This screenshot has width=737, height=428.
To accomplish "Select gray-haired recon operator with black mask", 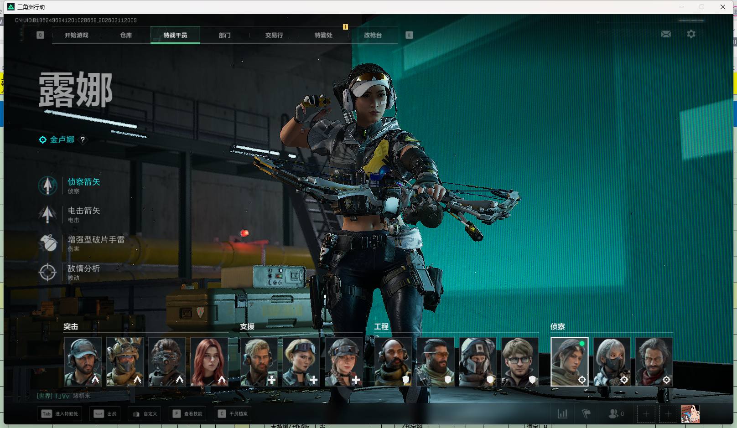I will click(612, 361).
